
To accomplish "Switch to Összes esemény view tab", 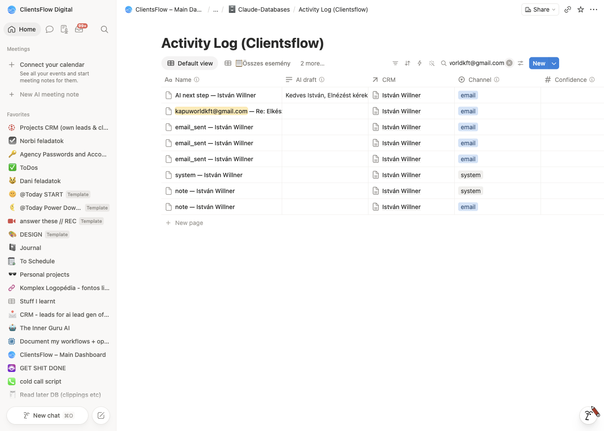I will click(x=258, y=63).
